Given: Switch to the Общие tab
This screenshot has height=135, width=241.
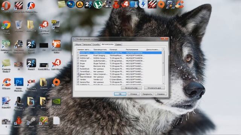Looking at the screenshot, I should click(78, 45).
